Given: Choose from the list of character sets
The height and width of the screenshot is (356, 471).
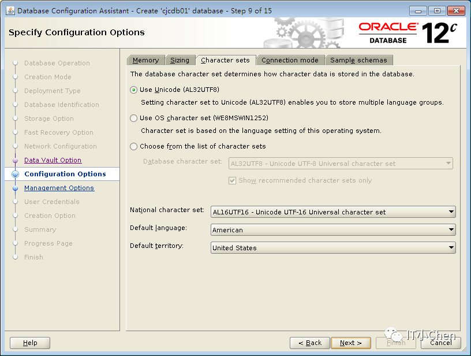Looking at the screenshot, I should pyautogui.click(x=134, y=146).
